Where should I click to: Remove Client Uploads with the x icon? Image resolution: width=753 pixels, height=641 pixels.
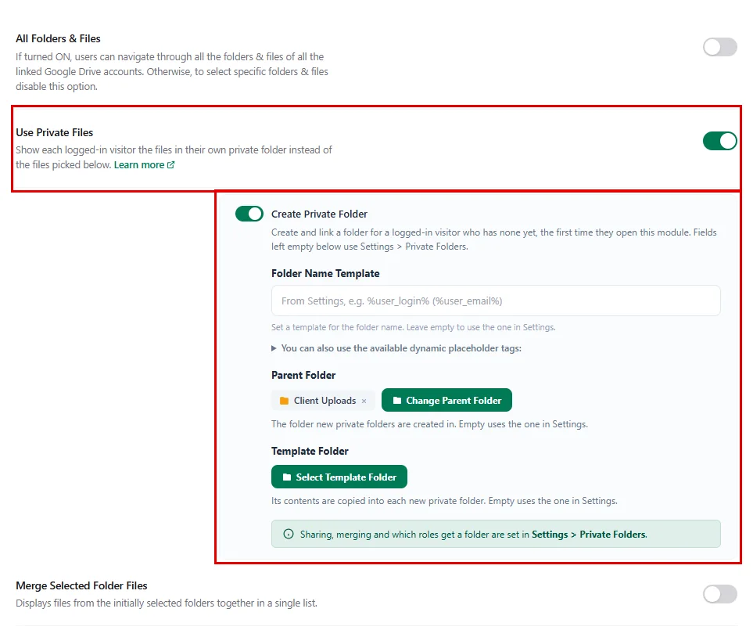[364, 402]
